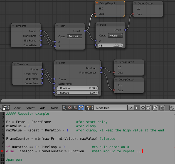Open the Select menu
The height and width of the screenshot is (164, 175).
pyautogui.click(x=30, y=108)
